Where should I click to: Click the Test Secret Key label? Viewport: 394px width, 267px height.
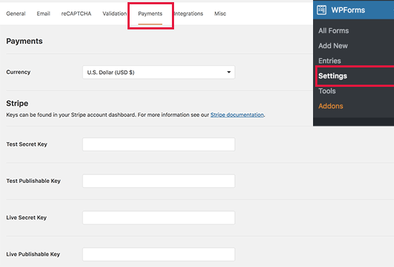pyautogui.click(x=27, y=144)
